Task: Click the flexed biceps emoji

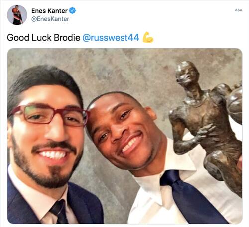Action: click(x=148, y=37)
